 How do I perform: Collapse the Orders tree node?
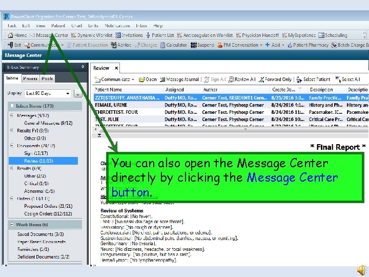click(12, 199)
